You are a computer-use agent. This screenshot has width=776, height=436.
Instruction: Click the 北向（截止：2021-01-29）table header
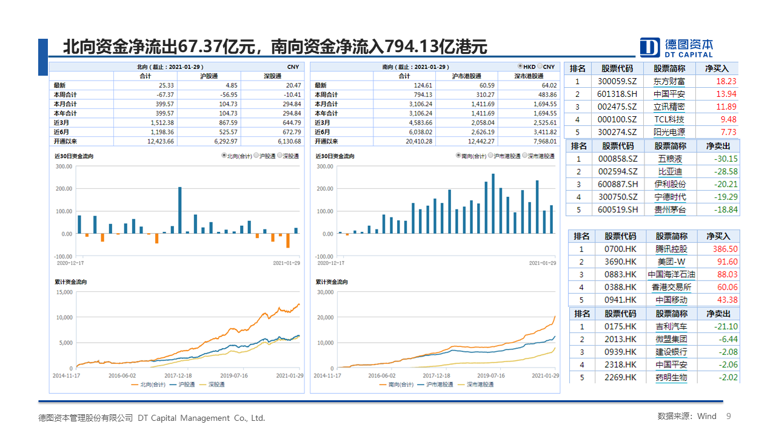[169, 67]
